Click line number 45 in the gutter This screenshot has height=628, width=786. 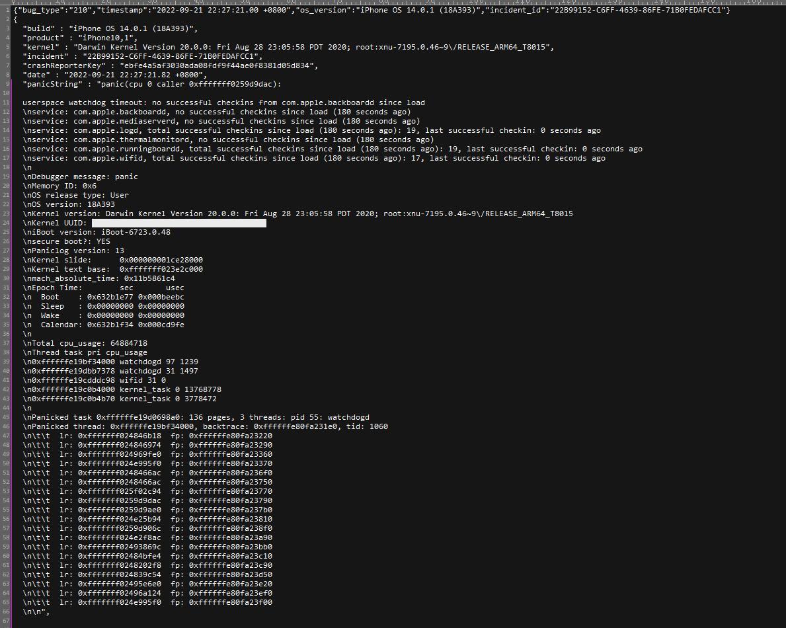pyautogui.click(x=5, y=417)
